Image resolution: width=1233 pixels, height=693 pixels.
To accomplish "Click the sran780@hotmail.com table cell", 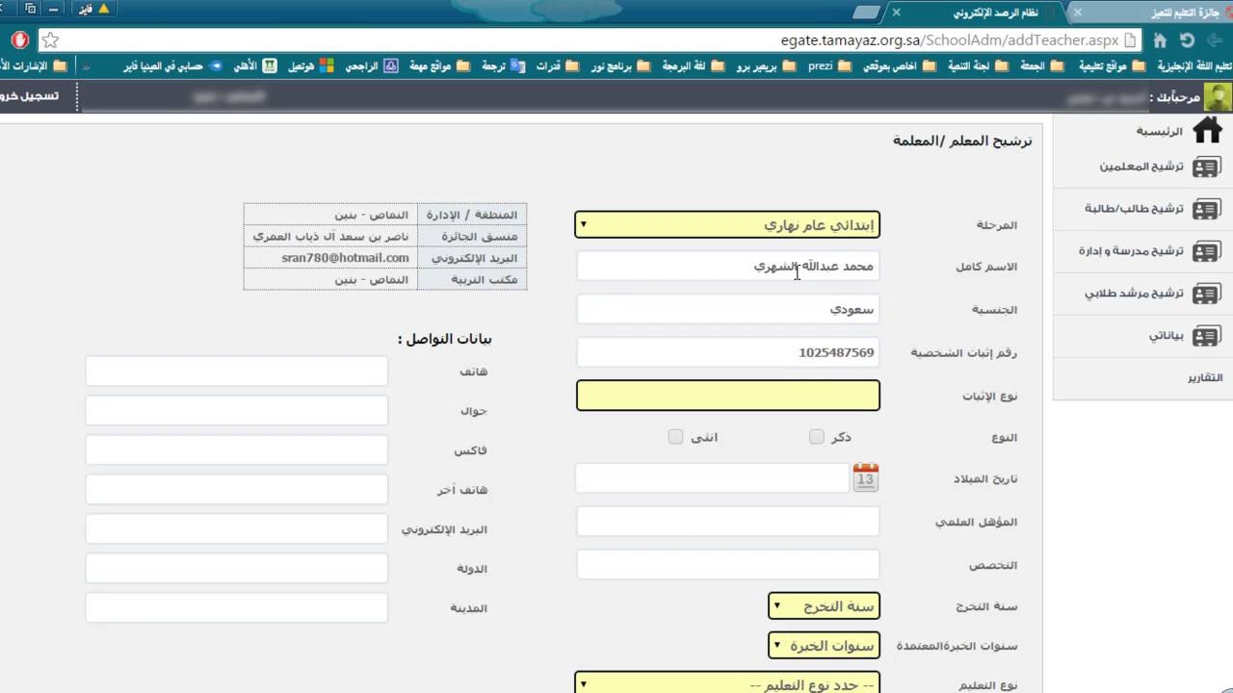I will [330, 258].
